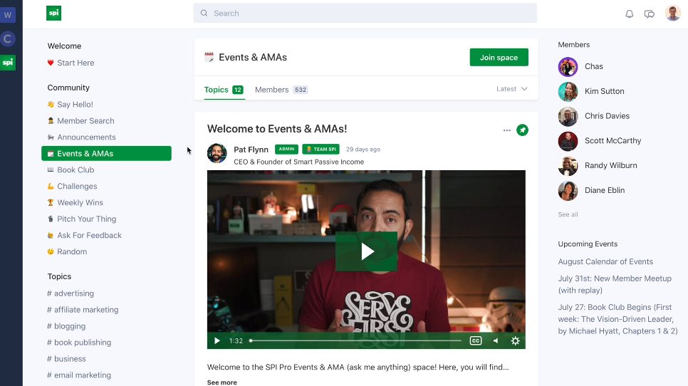This screenshot has width=688, height=386.
Task: Open August Calendar of Events
Action: pos(605,261)
